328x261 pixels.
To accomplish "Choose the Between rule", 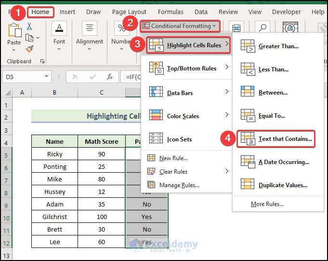I will pos(278,93).
